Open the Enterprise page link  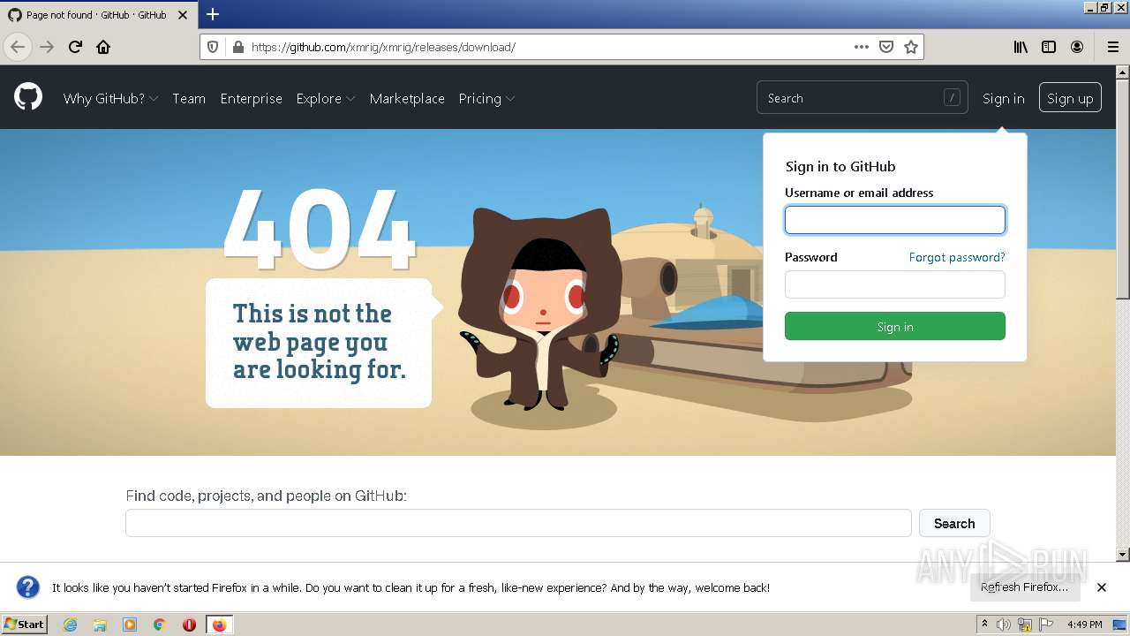click(252, 98)
